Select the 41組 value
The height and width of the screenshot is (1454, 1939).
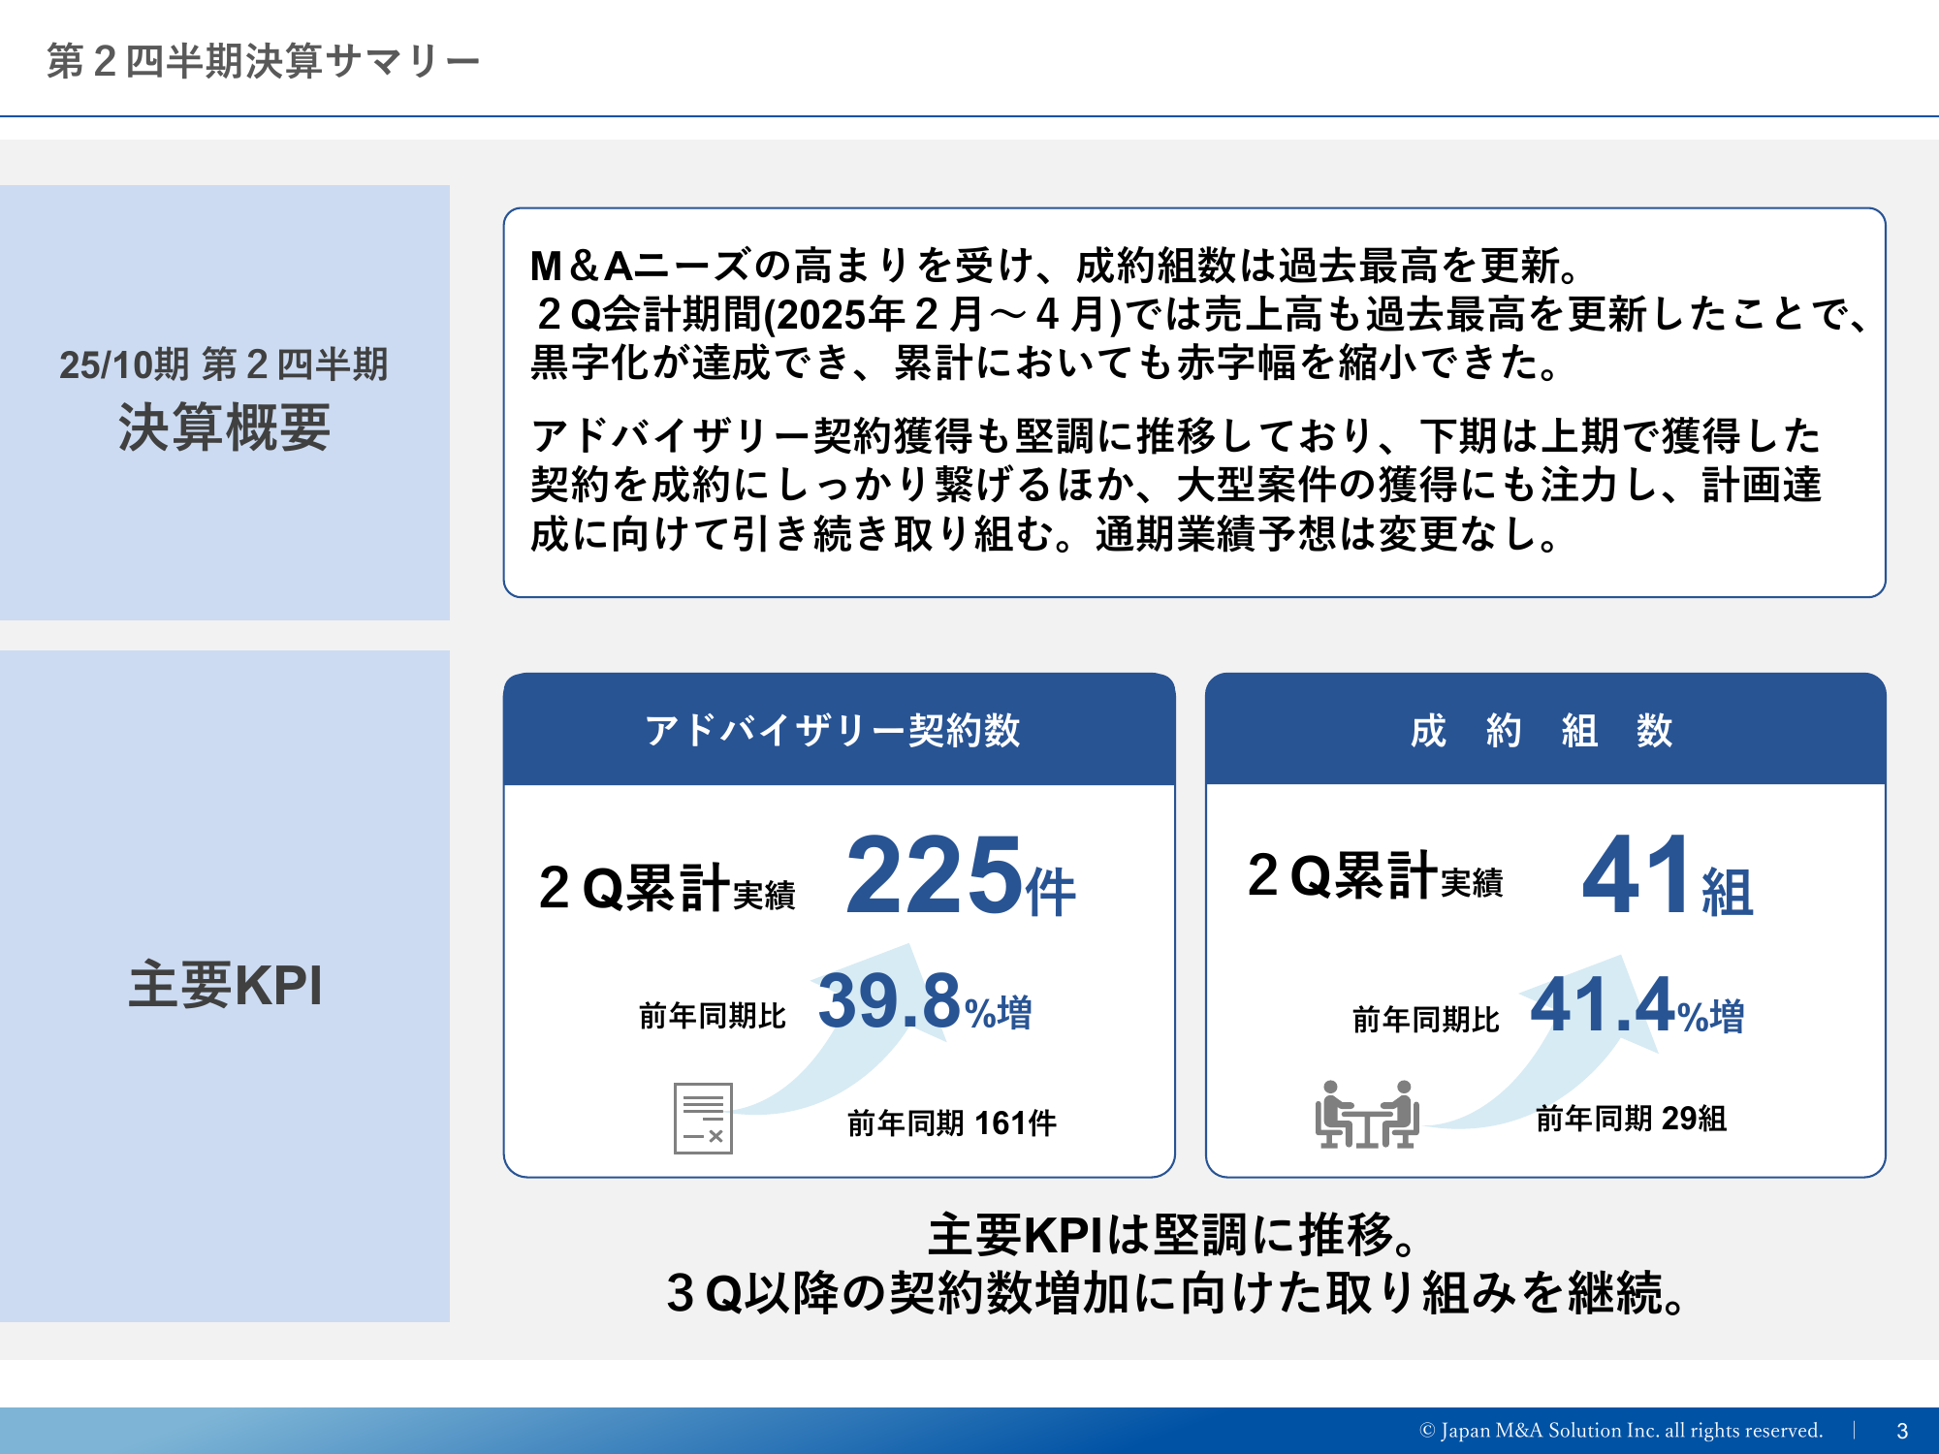pos(1668,876)
